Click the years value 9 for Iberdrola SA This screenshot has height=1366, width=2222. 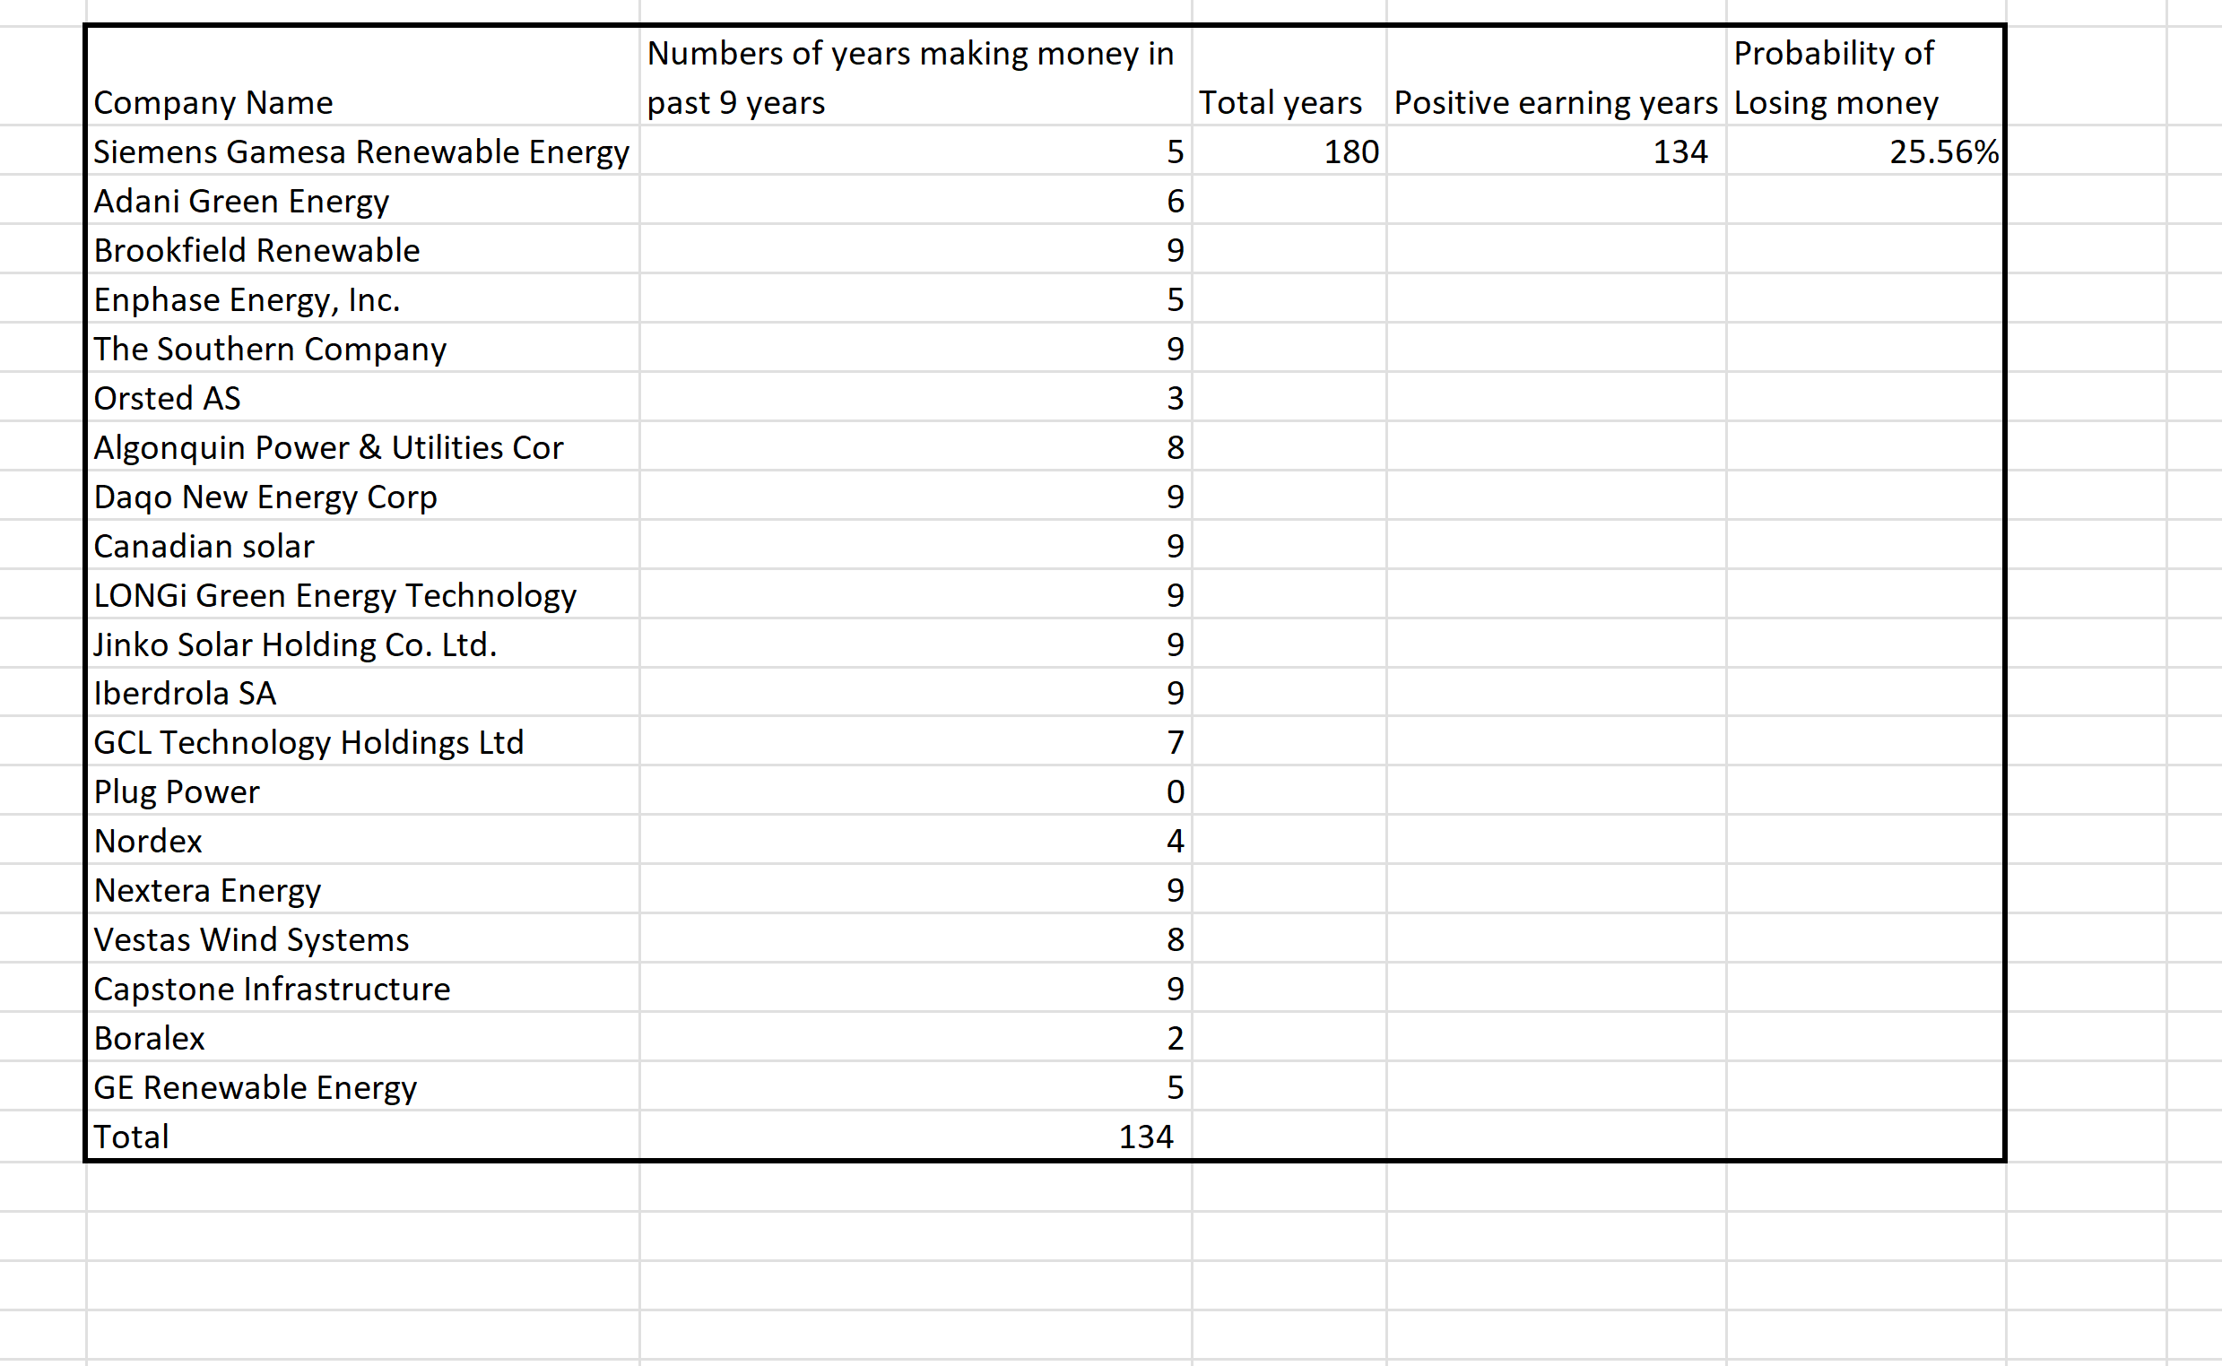916,692
